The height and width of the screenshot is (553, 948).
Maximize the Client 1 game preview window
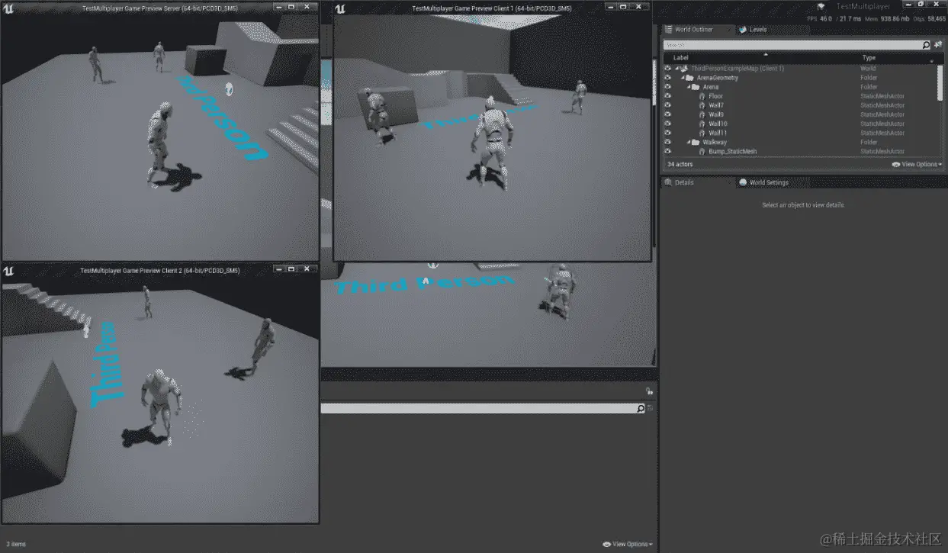coord(623,8)
